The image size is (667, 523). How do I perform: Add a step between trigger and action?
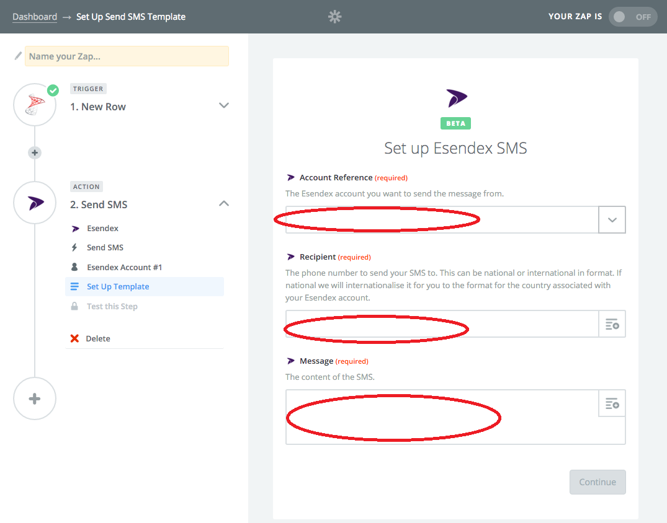(x=35, y=152)
